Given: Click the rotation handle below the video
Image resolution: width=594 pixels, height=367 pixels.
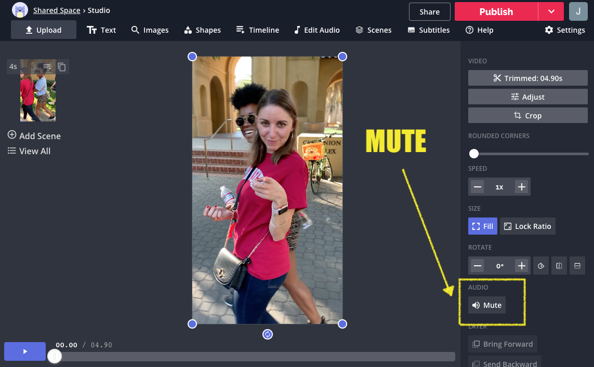Looking at the screenshot, I should (x=267, y=334).
